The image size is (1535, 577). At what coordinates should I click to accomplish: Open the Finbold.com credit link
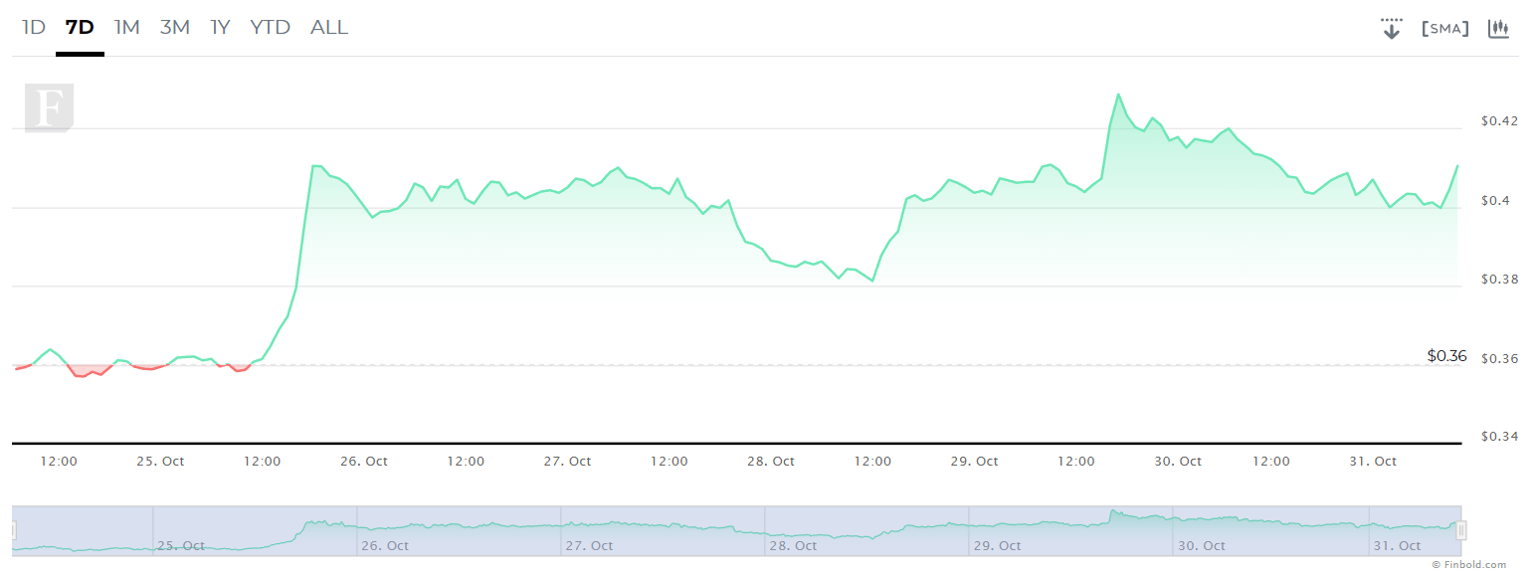point(1467,565)
